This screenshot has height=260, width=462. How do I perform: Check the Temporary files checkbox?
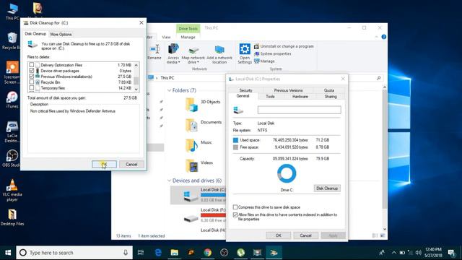click(32, 88)
